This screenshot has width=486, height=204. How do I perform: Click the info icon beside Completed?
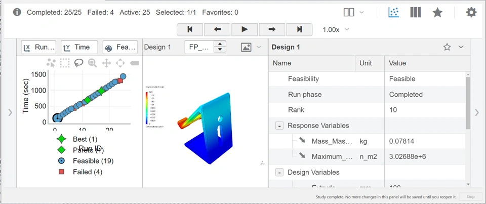(x=17, y=12)
